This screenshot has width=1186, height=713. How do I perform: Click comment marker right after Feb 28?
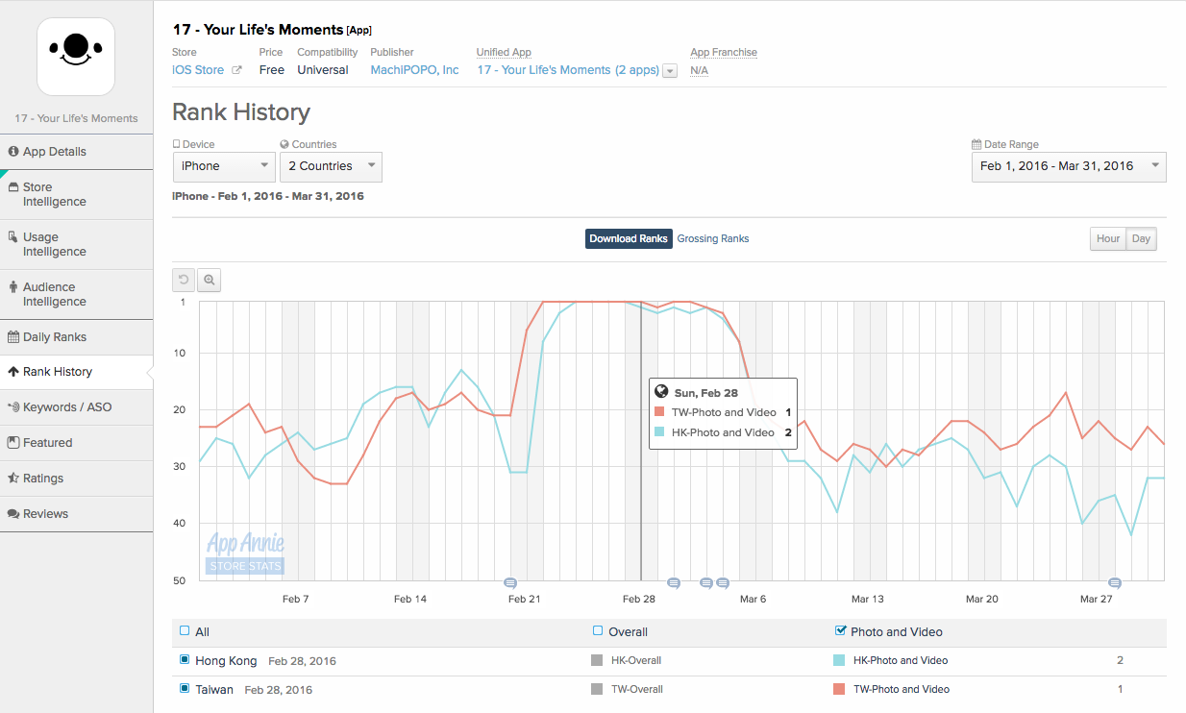(x=674, y=583)
